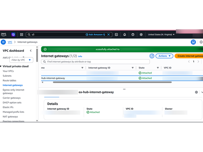Collapse the VPC dashboard sidebar

tap(31, 51)
